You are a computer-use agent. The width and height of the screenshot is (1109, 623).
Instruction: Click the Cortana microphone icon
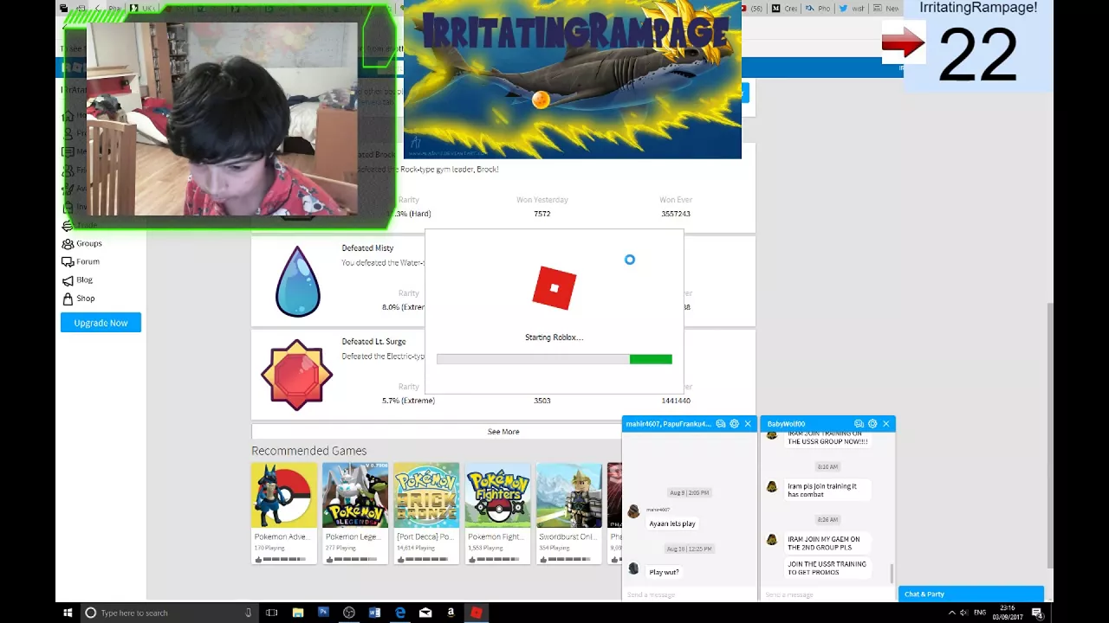click(248, 613)
